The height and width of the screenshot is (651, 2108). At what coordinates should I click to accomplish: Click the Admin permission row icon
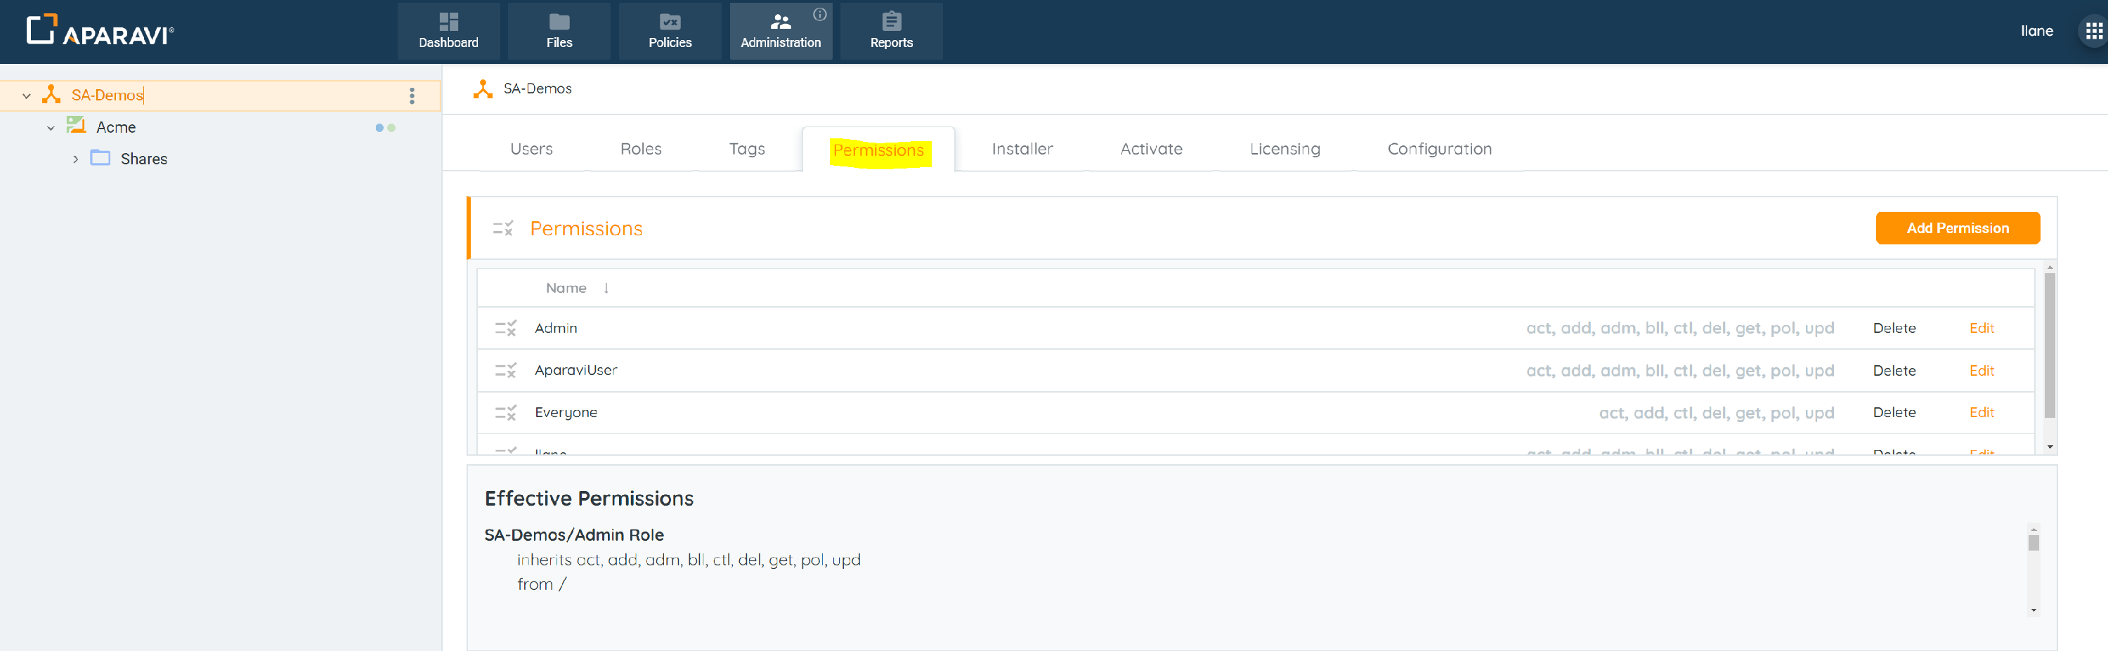(505, 329)
